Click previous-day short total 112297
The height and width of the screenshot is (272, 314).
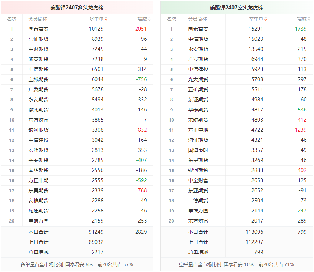[254, 242]
